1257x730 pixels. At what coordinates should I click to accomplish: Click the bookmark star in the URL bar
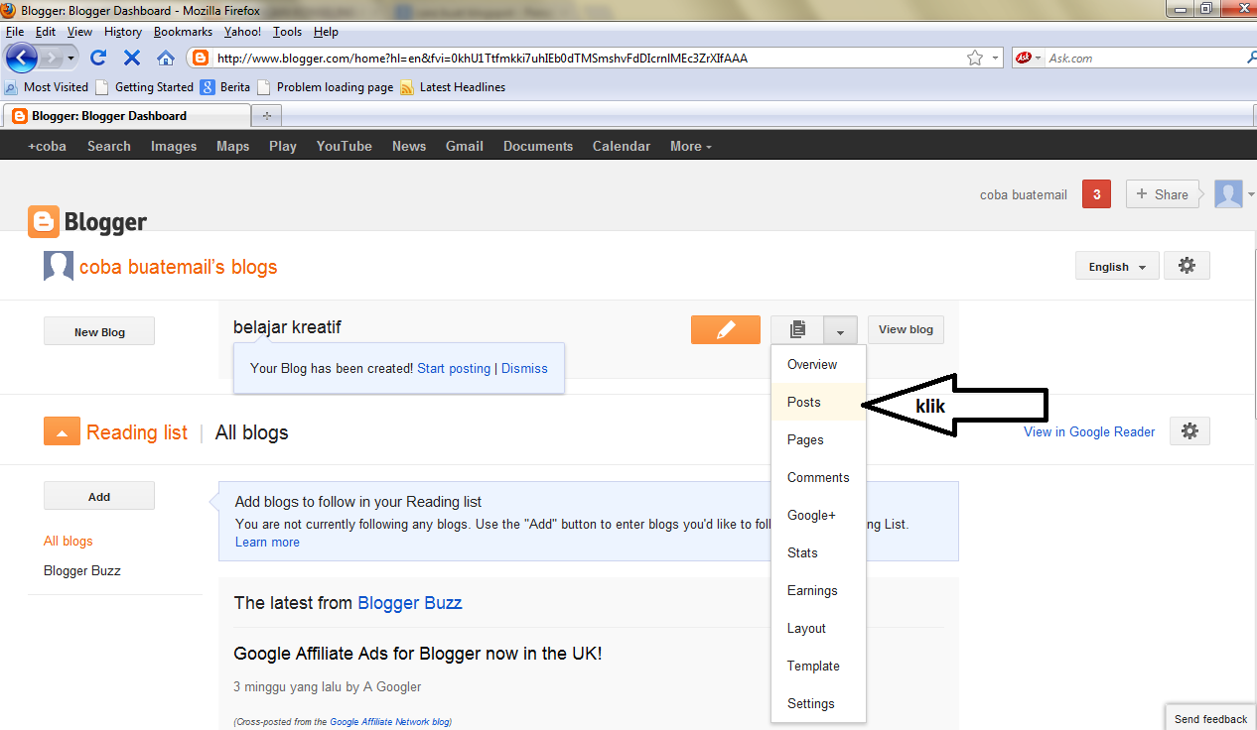point(975,58)
